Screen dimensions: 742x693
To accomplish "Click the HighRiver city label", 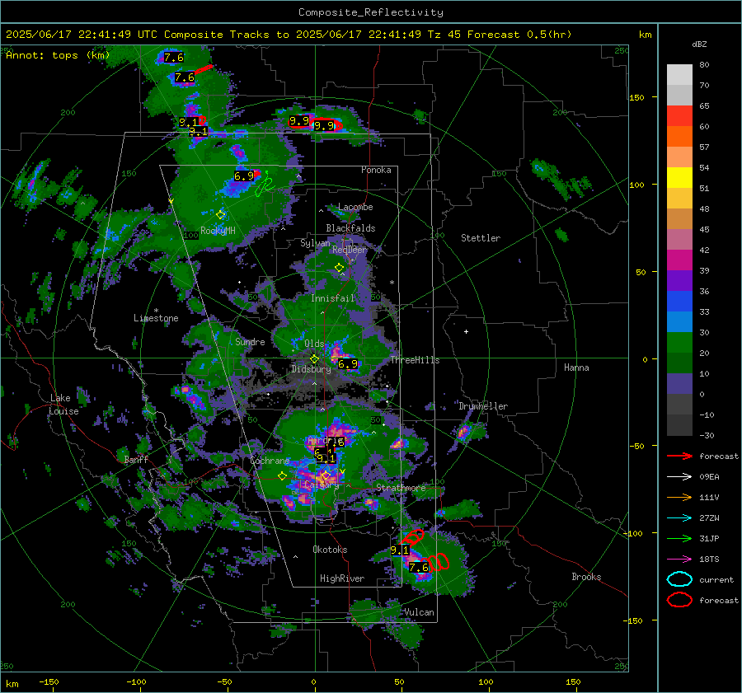I will pyautogui.click(x=342, y=578).
